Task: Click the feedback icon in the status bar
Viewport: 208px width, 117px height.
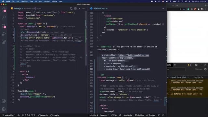Action: click(159, 115)
